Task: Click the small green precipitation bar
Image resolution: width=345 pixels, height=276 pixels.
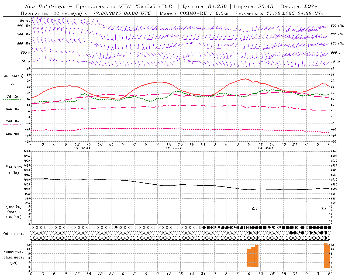Action: coord(323,224)
